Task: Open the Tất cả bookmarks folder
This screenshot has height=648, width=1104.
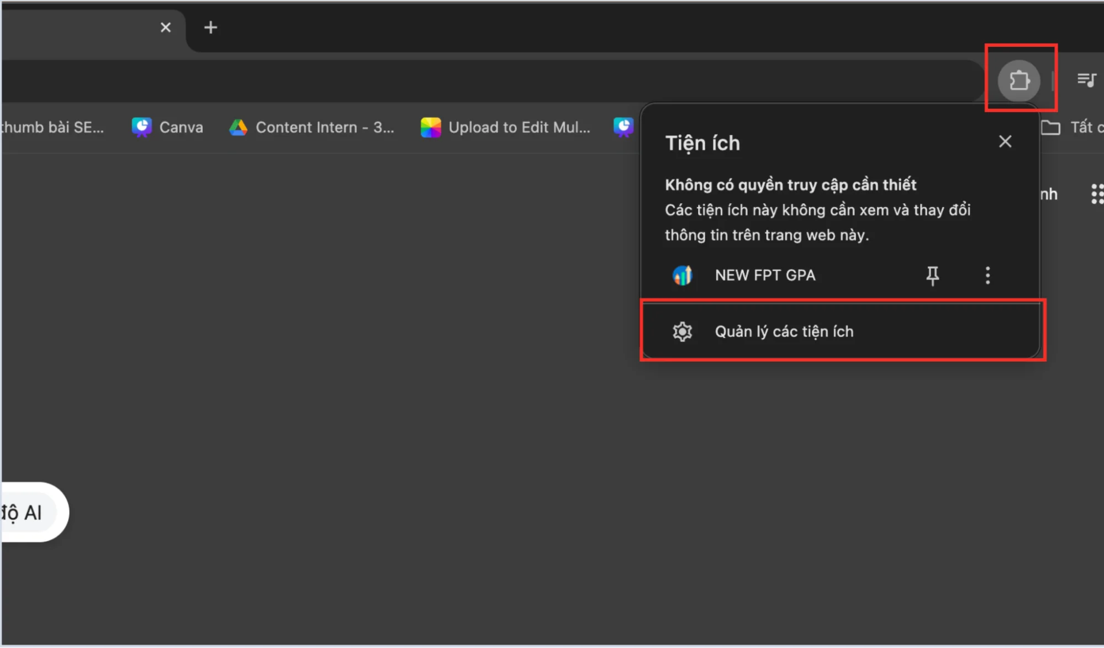Action: 1072,128
